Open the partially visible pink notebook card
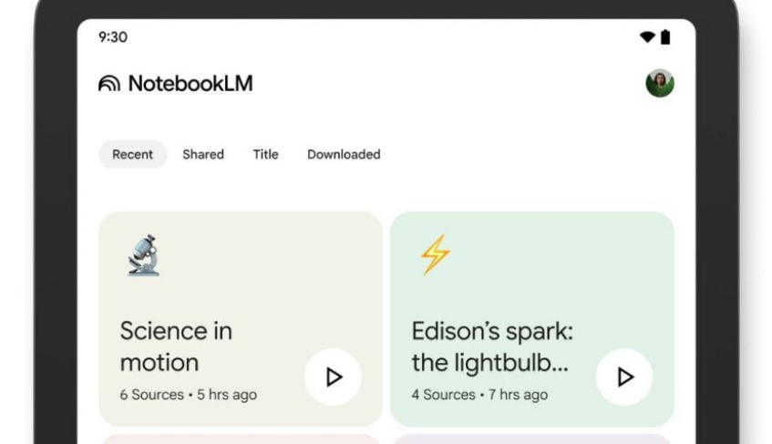 pos(240,439)
